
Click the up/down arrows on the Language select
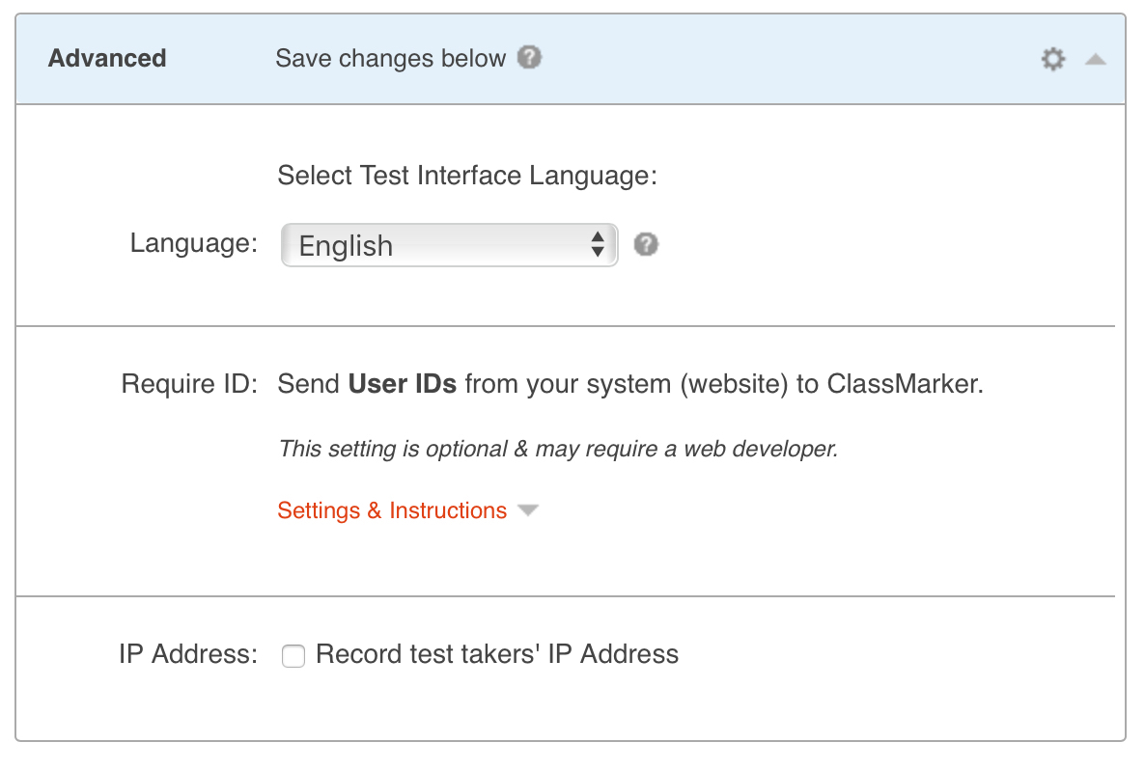point(598,245)
